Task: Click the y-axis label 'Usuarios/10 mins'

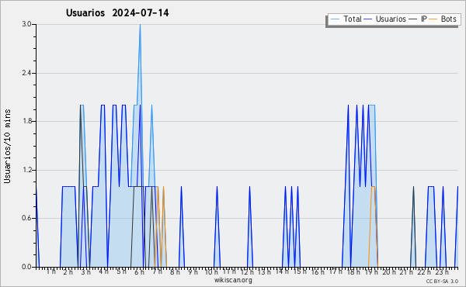Action: (x=7, y=147)
